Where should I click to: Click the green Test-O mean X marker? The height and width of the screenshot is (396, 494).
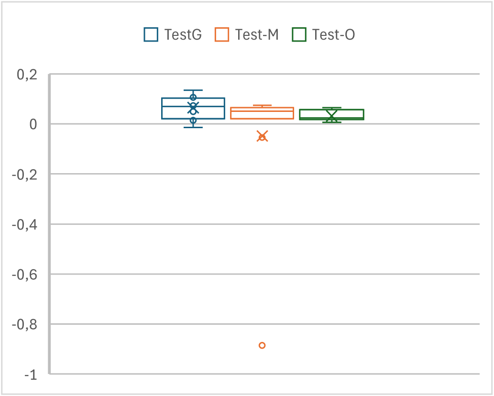pyautogui.click(x=331, y=115)
